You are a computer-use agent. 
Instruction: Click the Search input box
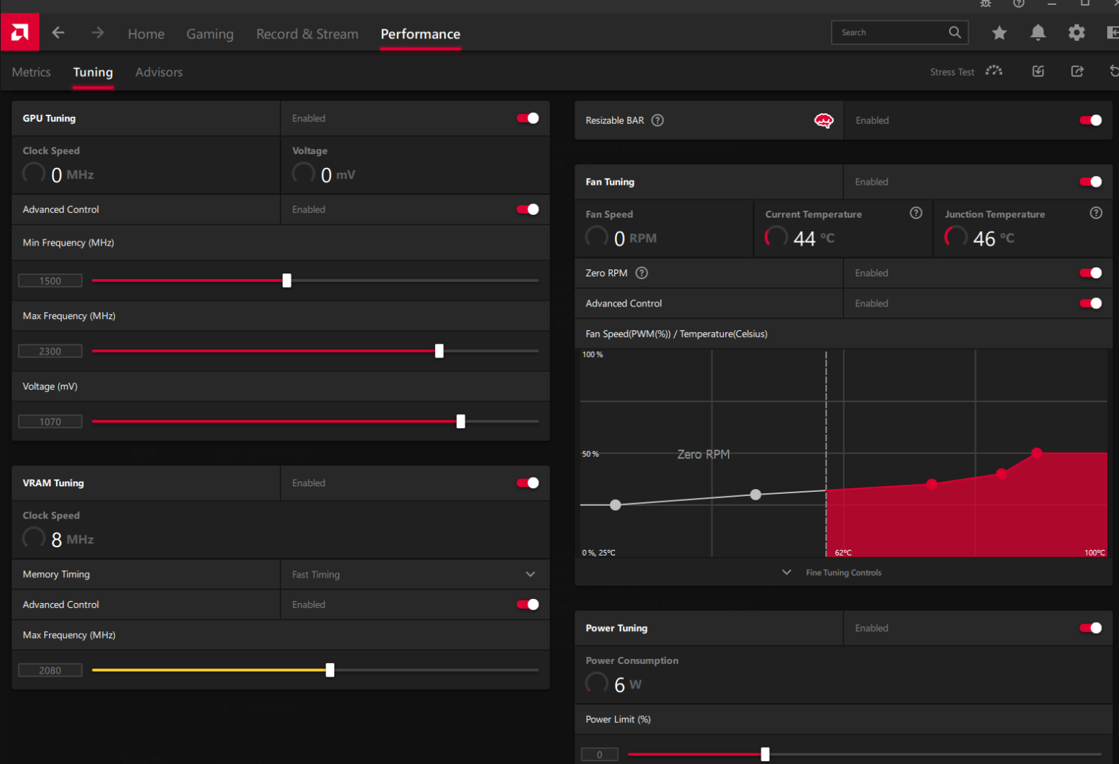(899, 32)
